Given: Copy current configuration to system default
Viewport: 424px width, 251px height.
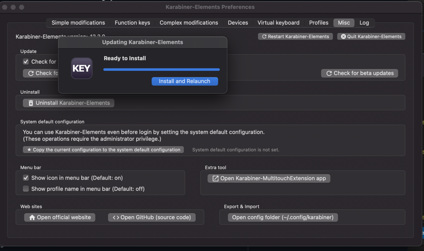Looking at the screenshot, I should click(103, 150).
